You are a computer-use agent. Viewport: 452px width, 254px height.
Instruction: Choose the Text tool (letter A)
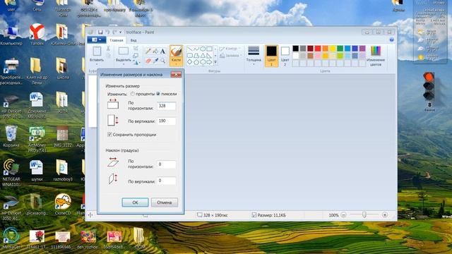click(162, 52)
